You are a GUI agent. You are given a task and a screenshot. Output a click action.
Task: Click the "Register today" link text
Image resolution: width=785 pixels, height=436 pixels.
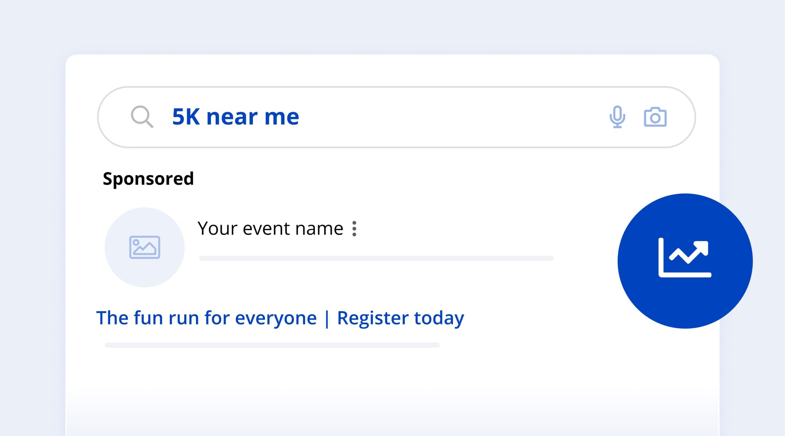(x=400, y=318)
